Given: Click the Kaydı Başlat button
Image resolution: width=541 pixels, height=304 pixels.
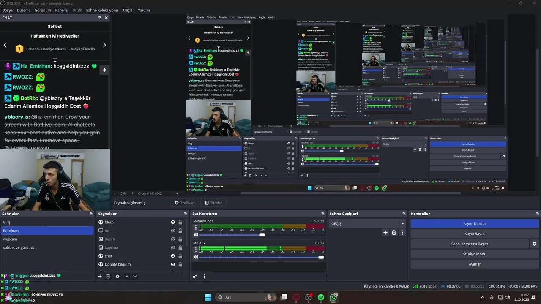Looking at the screenshot, I should (475, 234).
